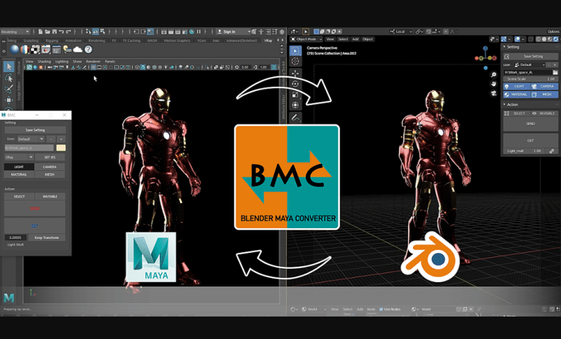Click the question mark help shelf icon
561x339 pixels.
pyautogui.click(x=88, y=49)
